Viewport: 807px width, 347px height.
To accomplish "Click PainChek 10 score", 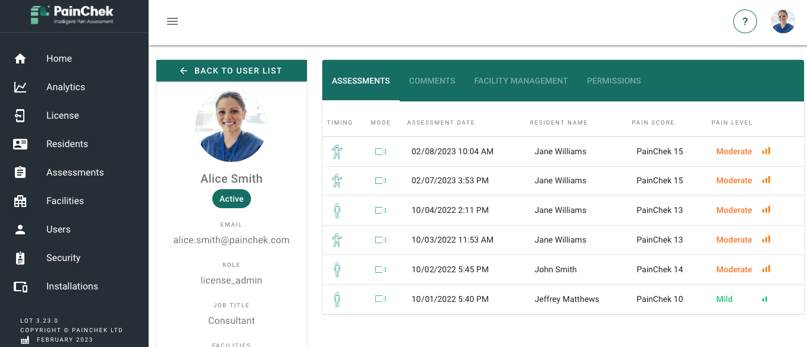I will (660, 299).
